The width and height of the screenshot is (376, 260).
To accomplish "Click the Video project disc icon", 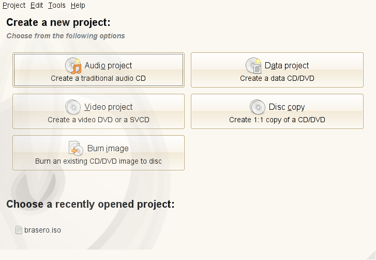I will tap(73, 107).
